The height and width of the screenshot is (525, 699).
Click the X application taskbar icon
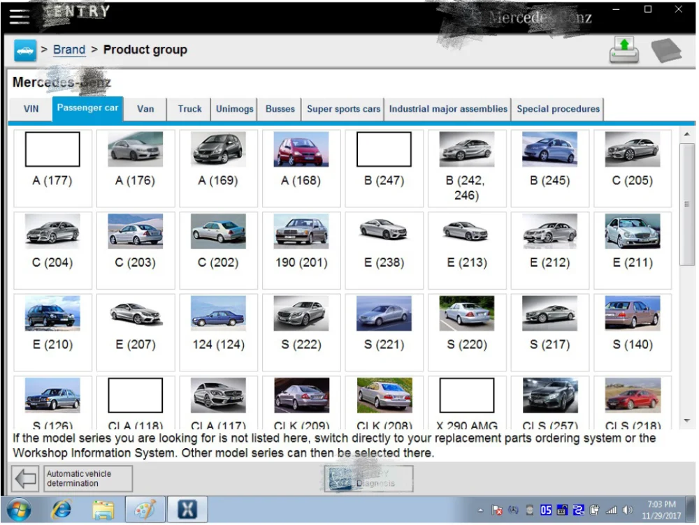pos(187,510)
